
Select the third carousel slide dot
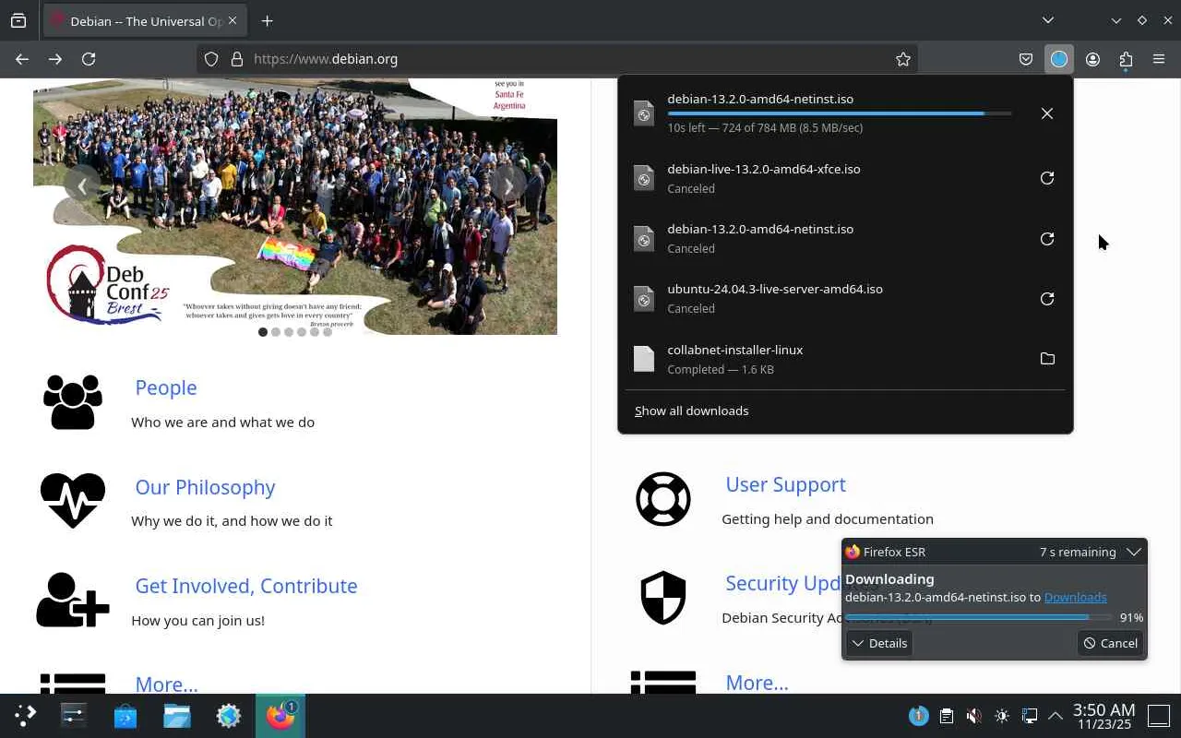[x=289, y=332]
